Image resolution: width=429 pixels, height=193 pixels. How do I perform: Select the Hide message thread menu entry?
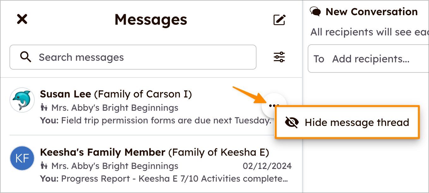pyautogui.click(x=356, y=122)
